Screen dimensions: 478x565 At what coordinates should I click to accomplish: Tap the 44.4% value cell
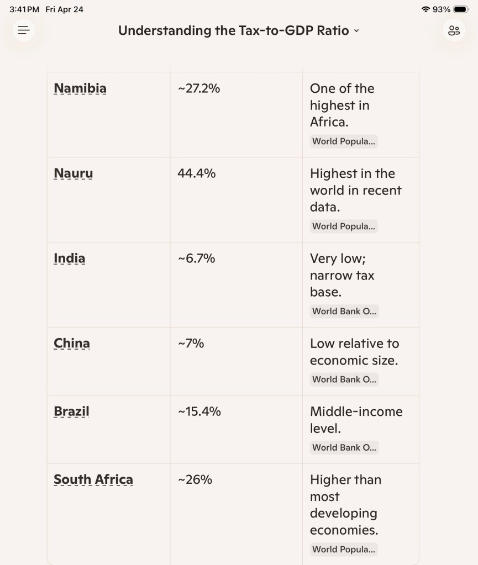click(x=197, y=173)
